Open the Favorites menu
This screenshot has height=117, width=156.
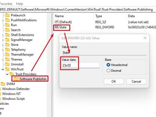pyautogui.click(x=6, y=4)
